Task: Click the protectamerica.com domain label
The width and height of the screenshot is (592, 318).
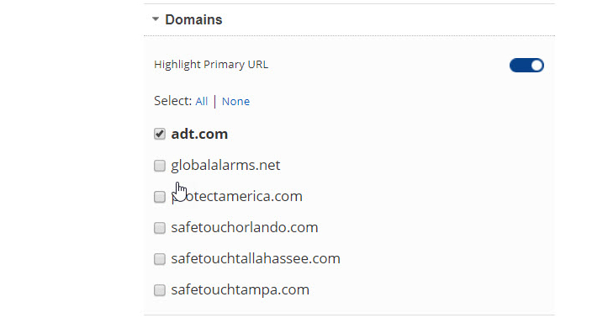Action: (x=237, y=196)
